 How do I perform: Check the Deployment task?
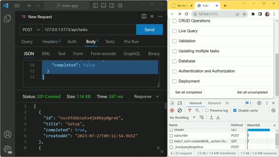pos(174,82)
